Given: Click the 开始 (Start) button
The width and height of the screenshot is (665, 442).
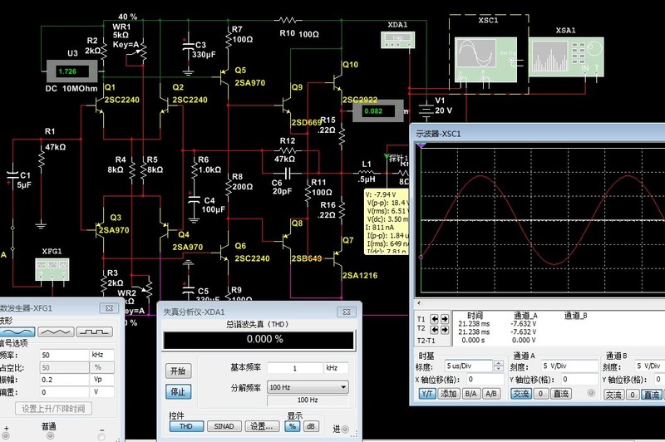Looking at the screenshot, I should 178,371.
